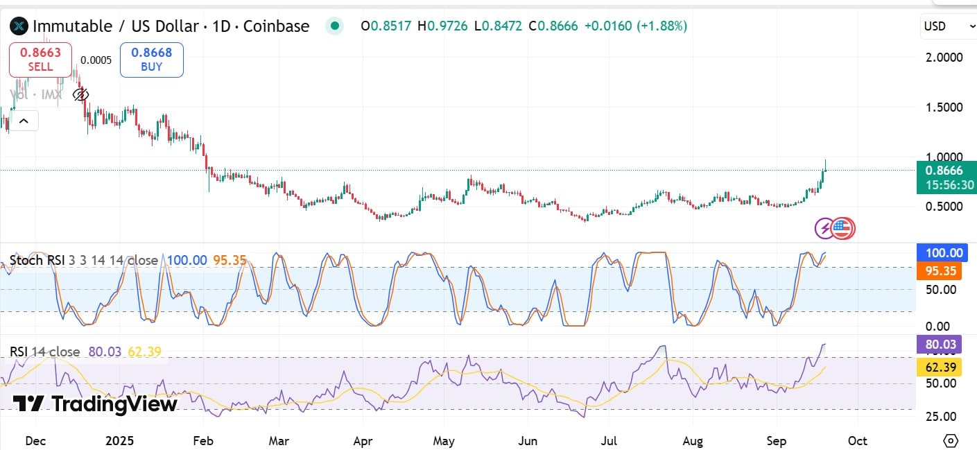Viewport: 977px width, 450px height.
Task: Click the yellow 62.39 RSI average tag
Action: coord(941,367)
